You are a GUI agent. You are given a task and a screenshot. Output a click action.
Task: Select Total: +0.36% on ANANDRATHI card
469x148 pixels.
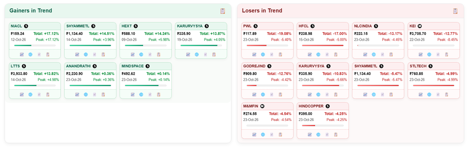103,74
